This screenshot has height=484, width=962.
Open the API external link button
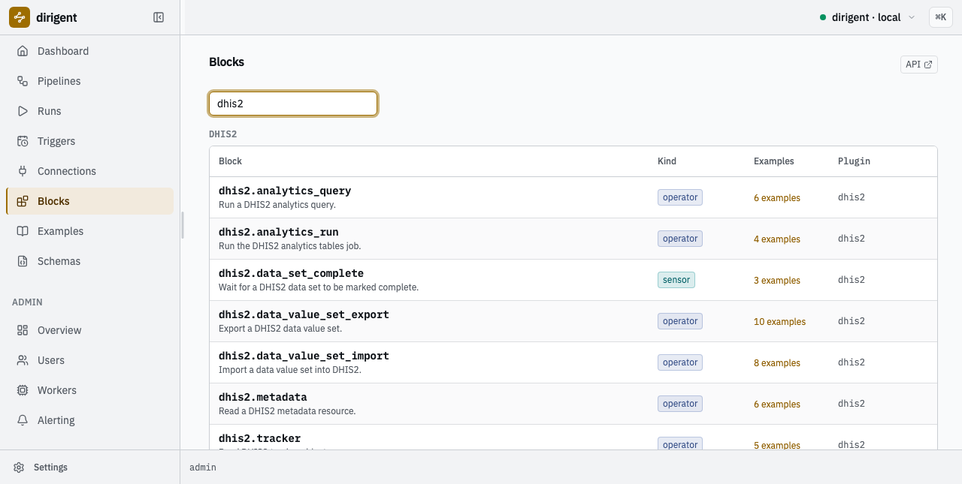(918, 65)
